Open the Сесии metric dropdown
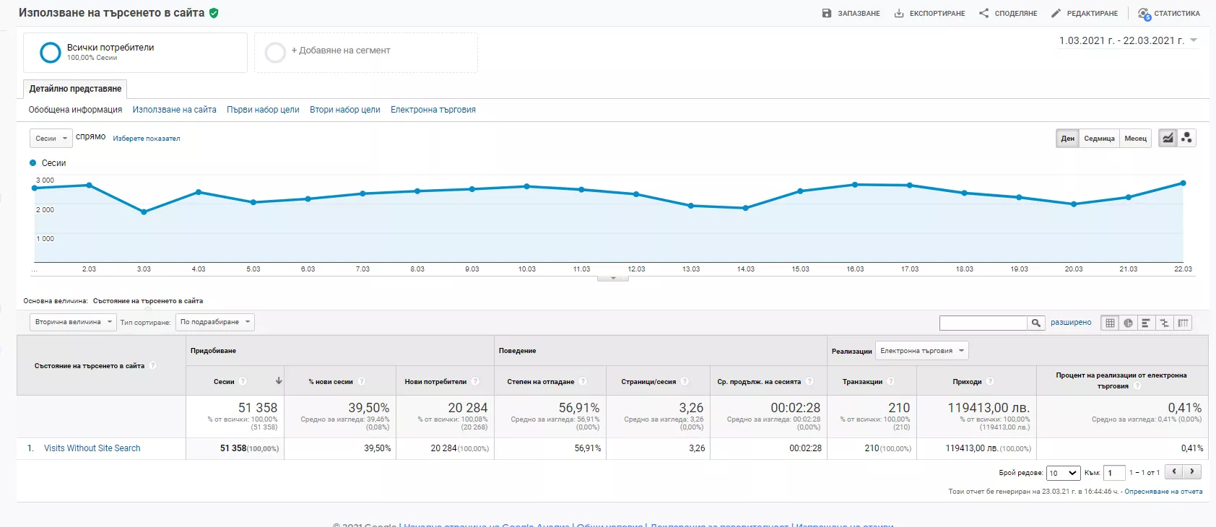The width and height of the screenshot is (1216, 527). (51, 138)
